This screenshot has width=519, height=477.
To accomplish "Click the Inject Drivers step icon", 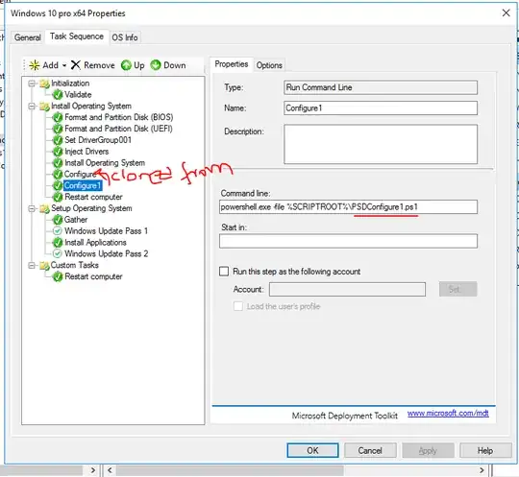I will [58, 152].
